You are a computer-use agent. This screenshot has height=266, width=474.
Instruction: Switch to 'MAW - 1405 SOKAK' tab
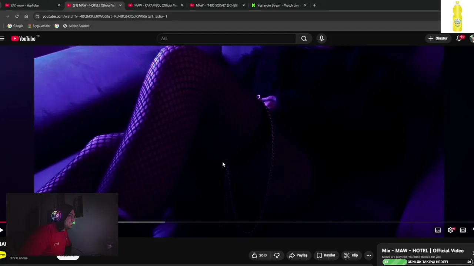click(217, 5)
